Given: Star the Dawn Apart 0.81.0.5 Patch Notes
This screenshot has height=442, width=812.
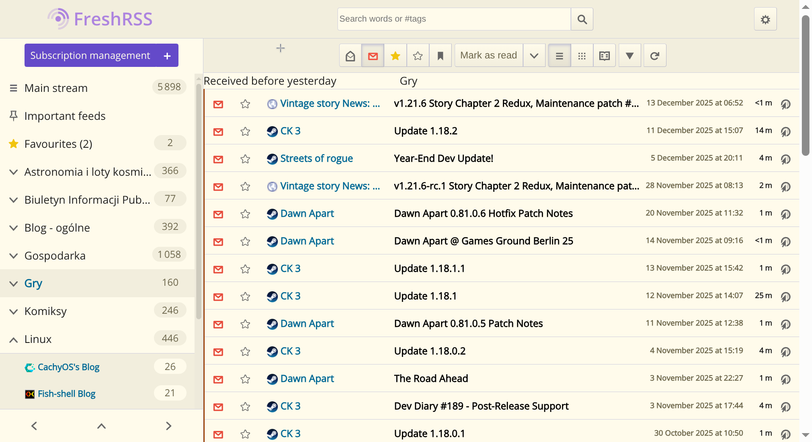Looking at the screenshot, I should click(245, 324).
